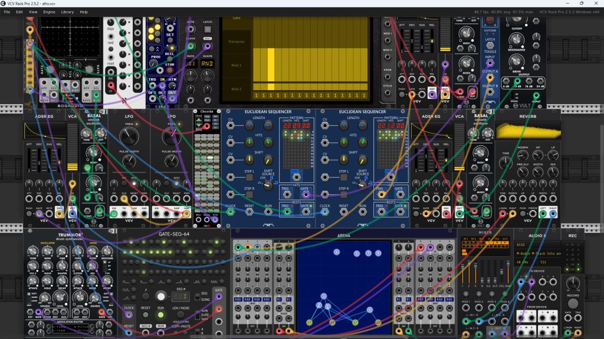The width and height of the screenshot is (604, 339).
Task: Click the PUSH button on the left ADSR EG
Action: (x=29, y=214)
